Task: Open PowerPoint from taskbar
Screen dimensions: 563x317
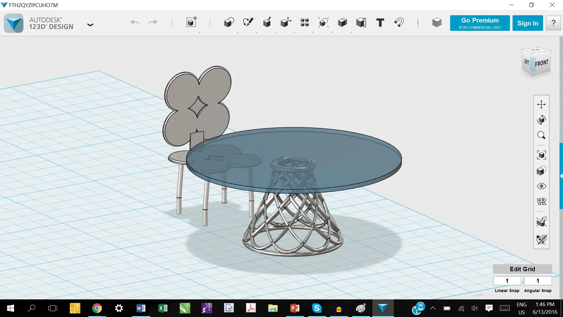Action: click(295, 308)
